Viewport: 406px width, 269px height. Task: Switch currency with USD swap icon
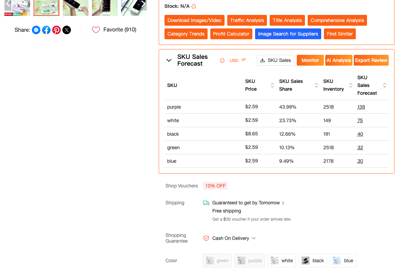pyautogui.click(x=244, y=60)
